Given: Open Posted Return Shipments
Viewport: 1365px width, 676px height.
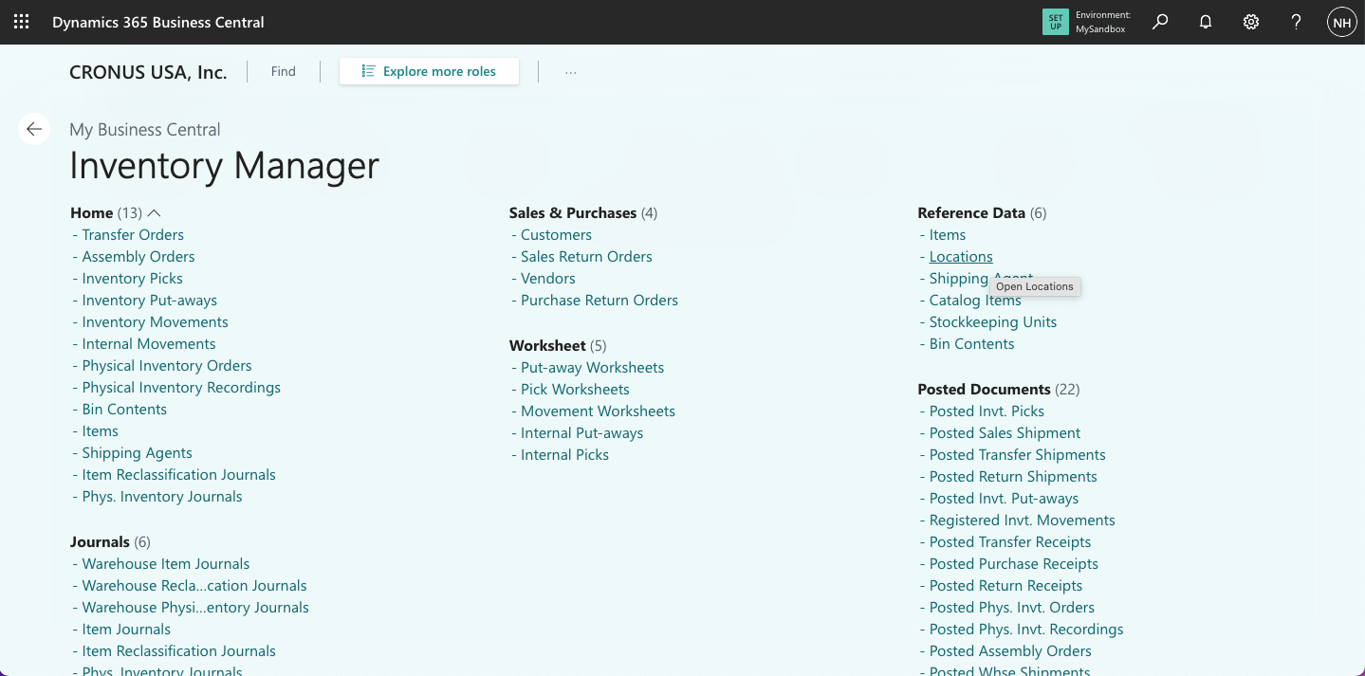Looking at the screenshot, I should point(1013,477).
